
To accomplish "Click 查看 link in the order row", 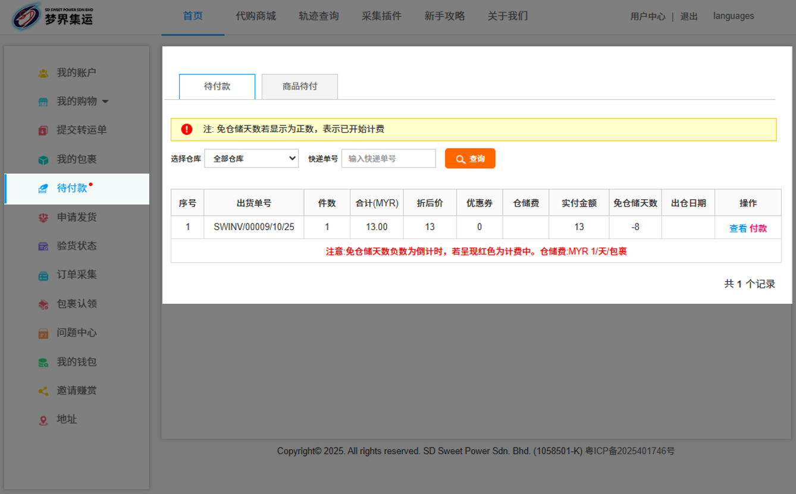I will 738,228.
